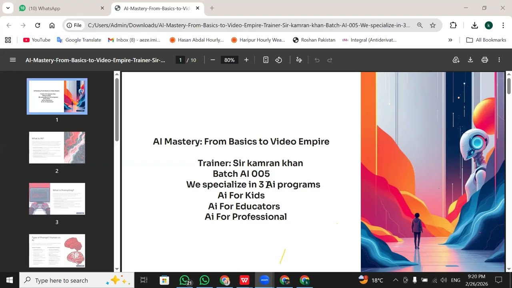Image resolution: width=512 pixels, height=288 pixels.
Task: Show hidden system tray icons
Action: click(x=396, y=280)
